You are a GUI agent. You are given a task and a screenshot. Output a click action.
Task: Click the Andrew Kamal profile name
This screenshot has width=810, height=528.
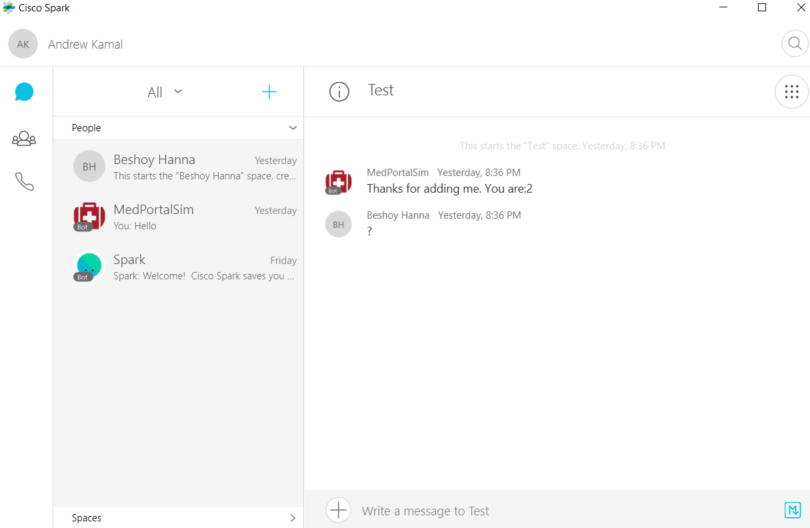(x=85, y=45)
